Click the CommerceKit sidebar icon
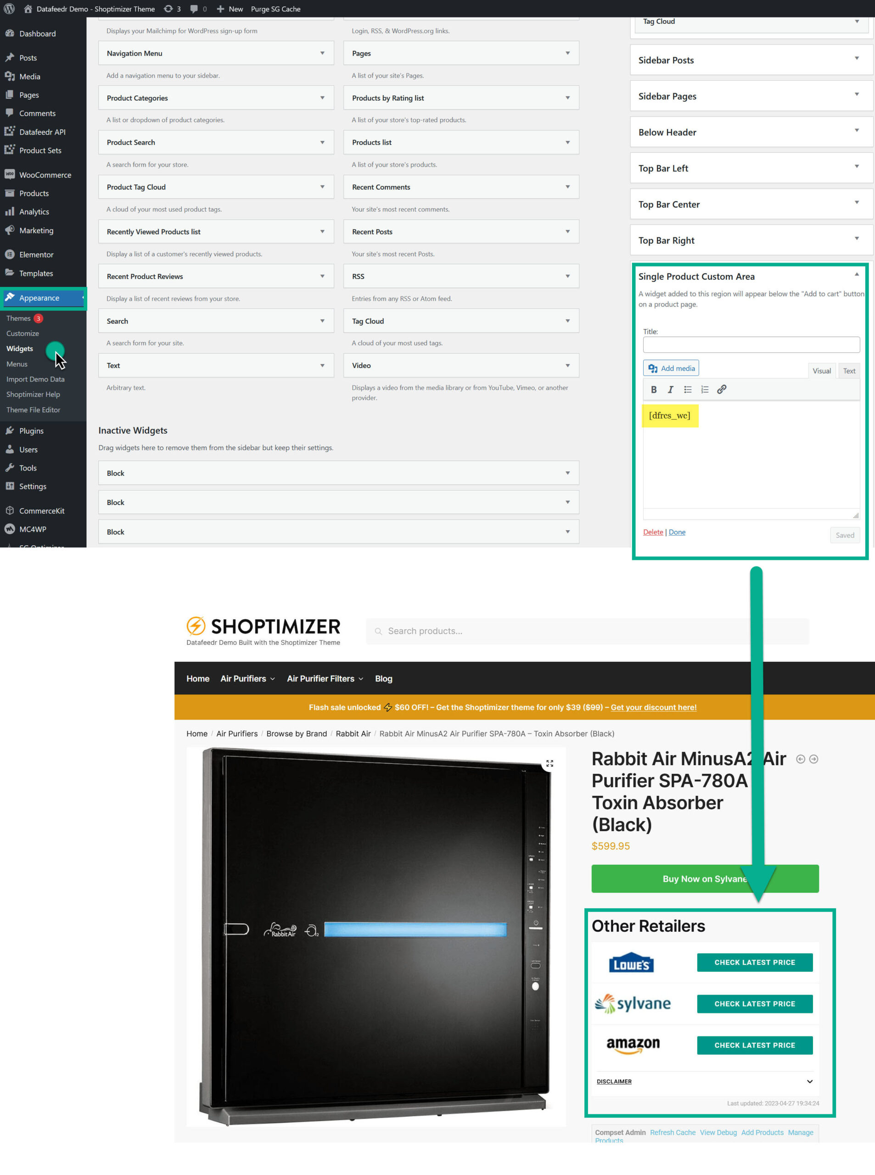The width and height of the screenshot is (875, 1175). click(x=10, y=510)
